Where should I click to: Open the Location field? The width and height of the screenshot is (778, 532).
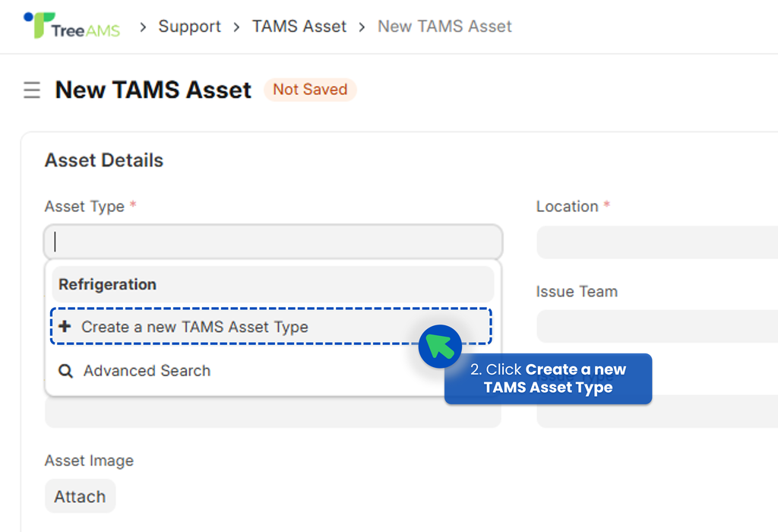tap(657, 242)
